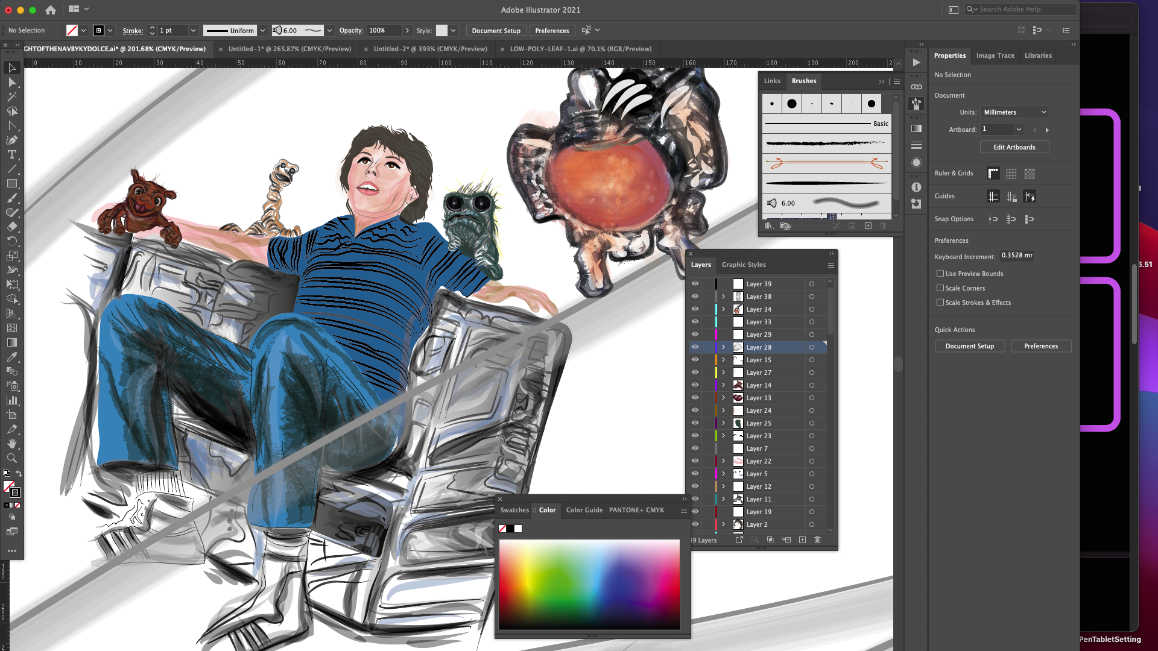
Task: Select the Rectangle tool
Action: point(11,183)
